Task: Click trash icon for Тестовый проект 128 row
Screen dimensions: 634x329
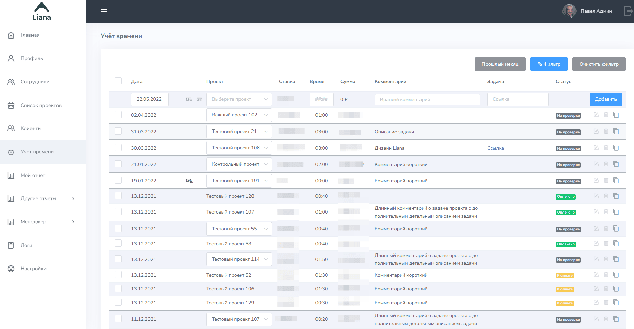Action: (x=606, y=196)
